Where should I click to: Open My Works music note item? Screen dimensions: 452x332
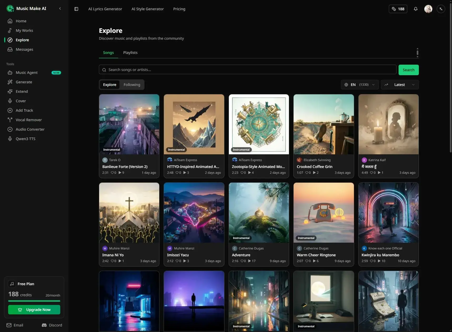[34, 30]
